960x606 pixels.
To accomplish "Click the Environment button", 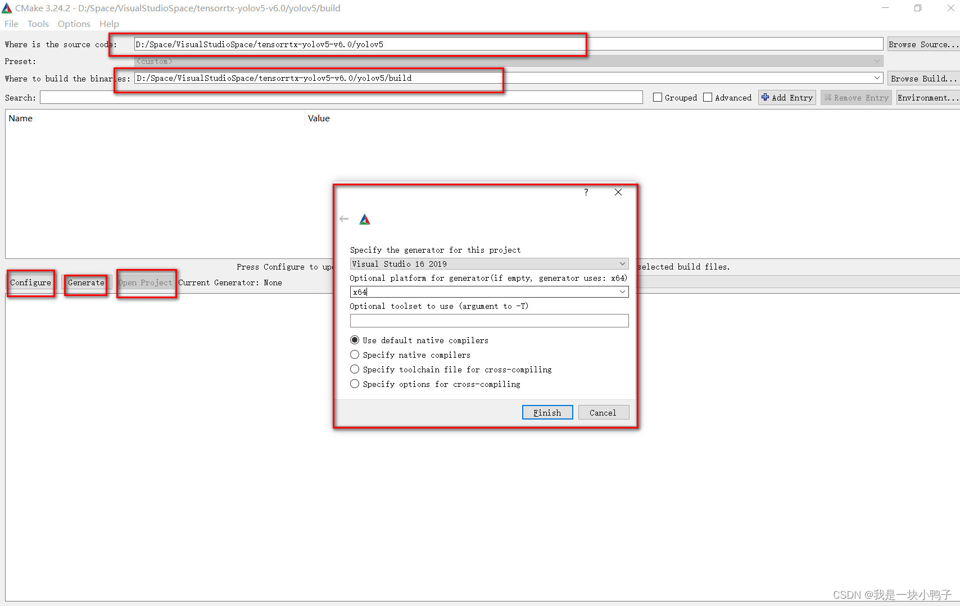I will (x=928, y=98).
